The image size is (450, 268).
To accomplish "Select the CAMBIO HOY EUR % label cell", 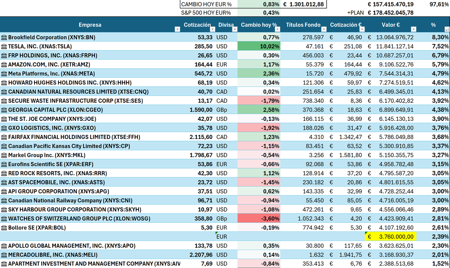I will click(x=208, y=5).
